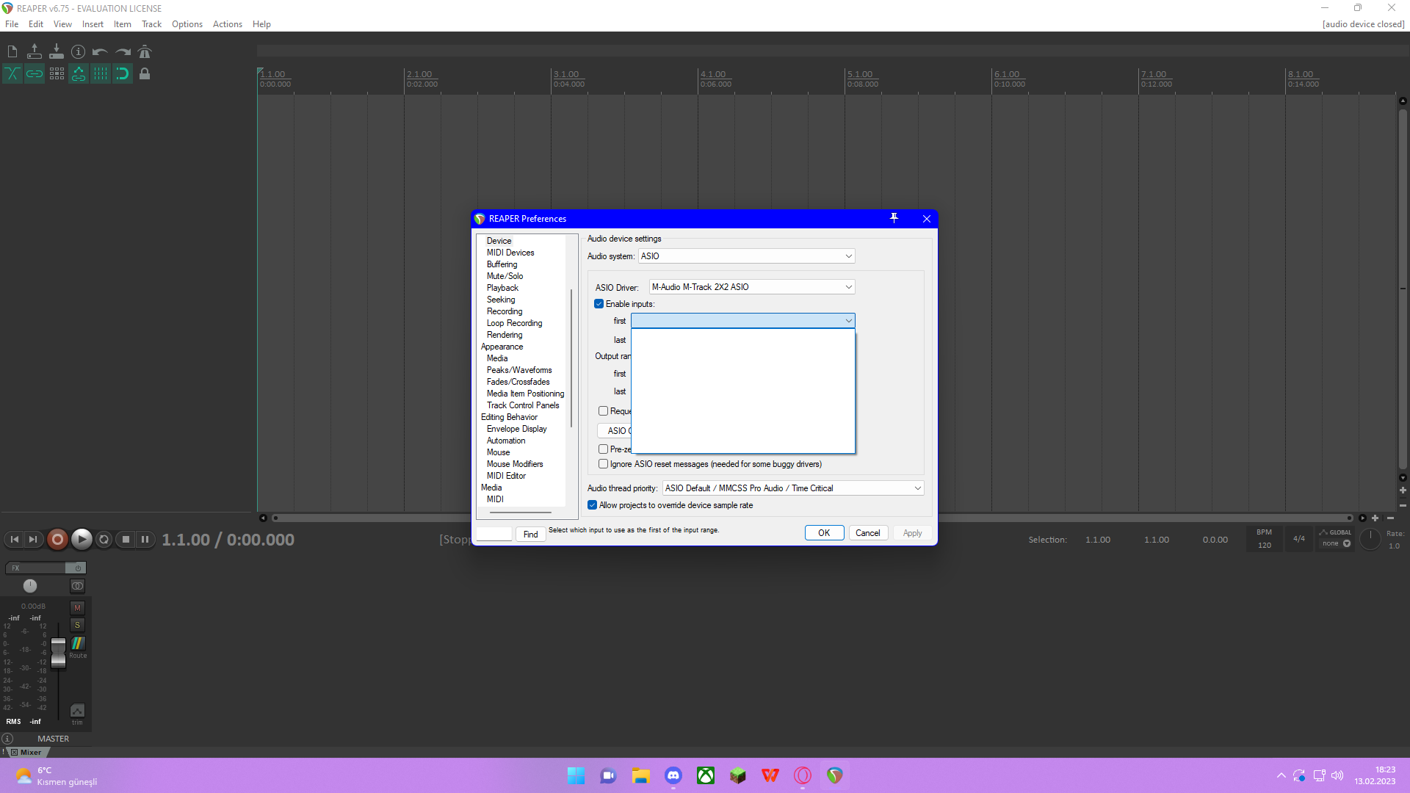Click the metronome icon in toolbar

coord(145,51)
